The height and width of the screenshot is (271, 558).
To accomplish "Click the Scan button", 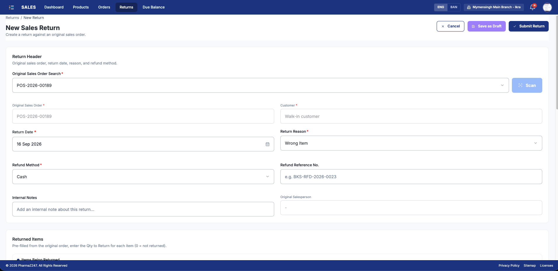I will [527, 85].
